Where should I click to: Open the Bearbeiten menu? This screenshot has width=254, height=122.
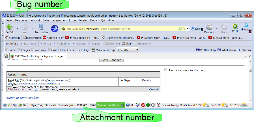coord(22,20)
